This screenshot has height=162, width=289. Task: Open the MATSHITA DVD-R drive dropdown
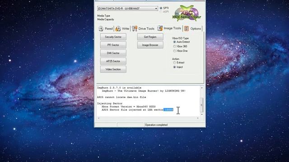(x=127, y=9)
